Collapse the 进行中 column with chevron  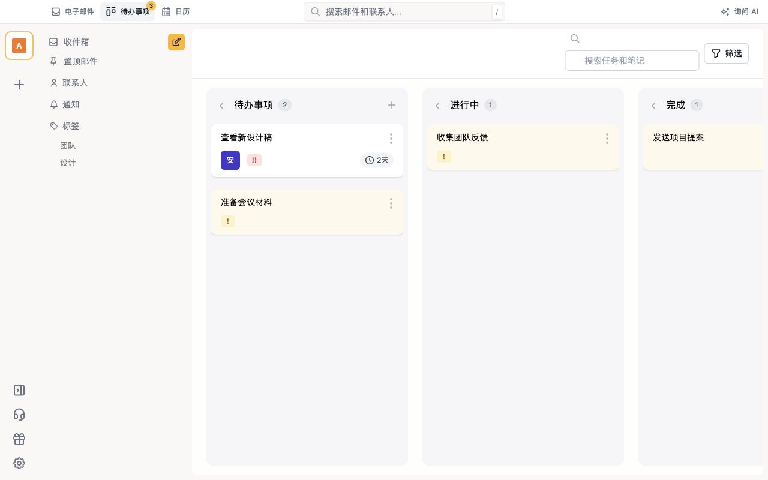pos(437,106)
